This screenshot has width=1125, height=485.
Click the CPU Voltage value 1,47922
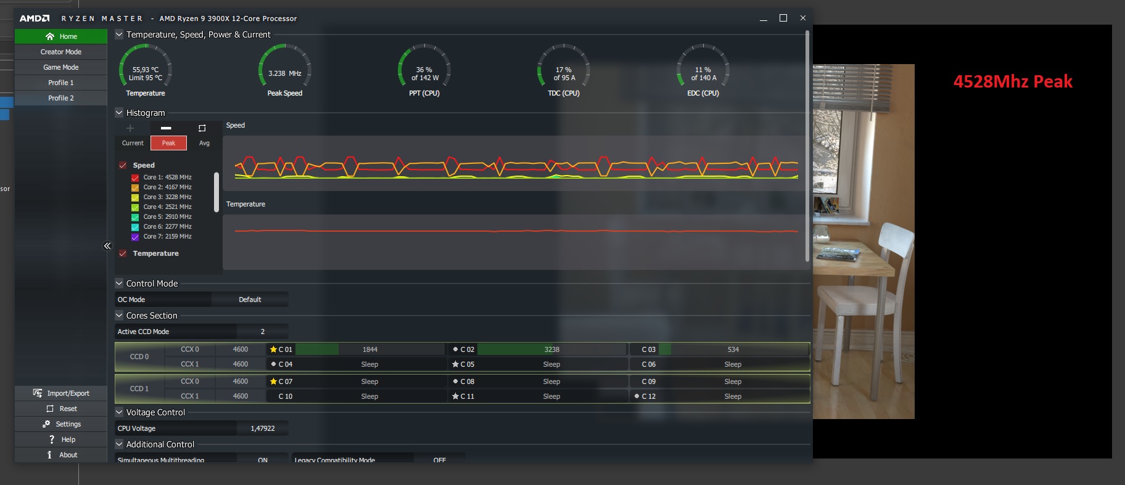tap(262, 428)
